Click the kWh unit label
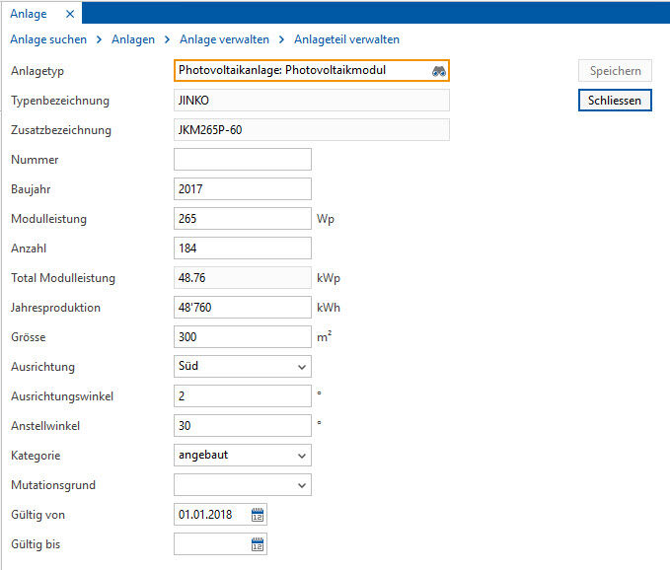Screen dimensions: 670x570 pyautogui.click(x=329, y=308)
